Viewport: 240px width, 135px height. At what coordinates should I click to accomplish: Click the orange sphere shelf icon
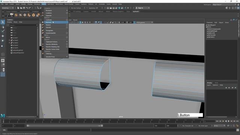click(16, 15)
